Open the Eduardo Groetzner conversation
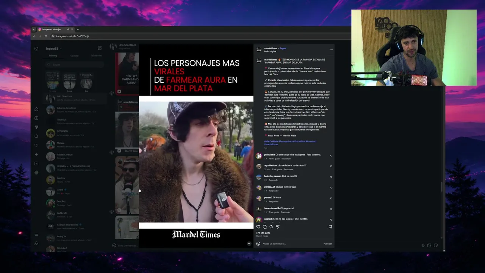The height and width of the screenshot is (273, 485). [75, 110]
